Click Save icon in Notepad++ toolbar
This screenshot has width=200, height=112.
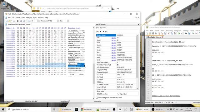(153, 34)
